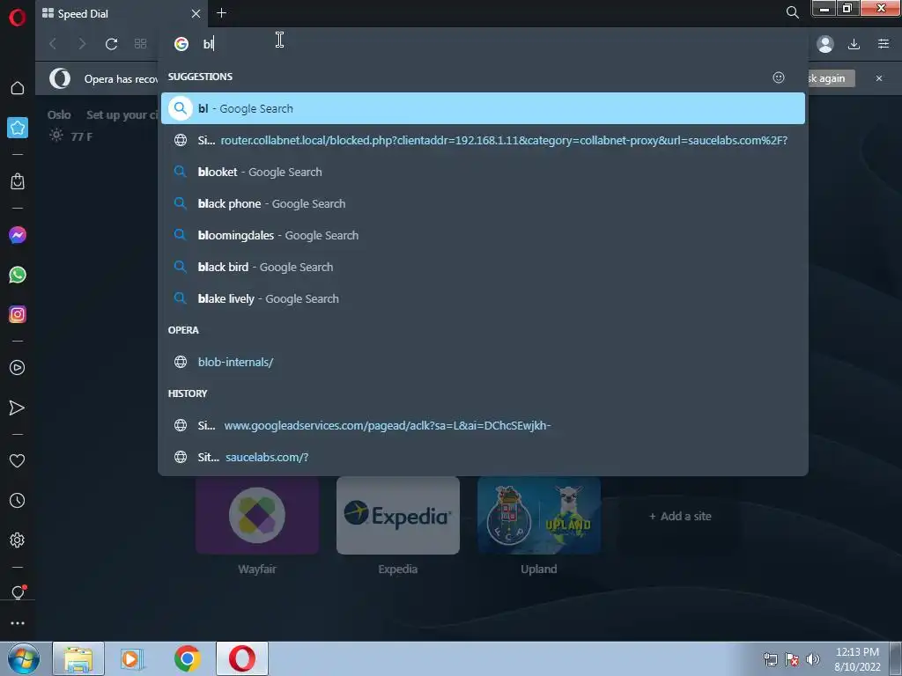Open Instagram in the sidebar
Image resolution: width=902 pixels, height=676 pixels.
[x=18, y=314]
